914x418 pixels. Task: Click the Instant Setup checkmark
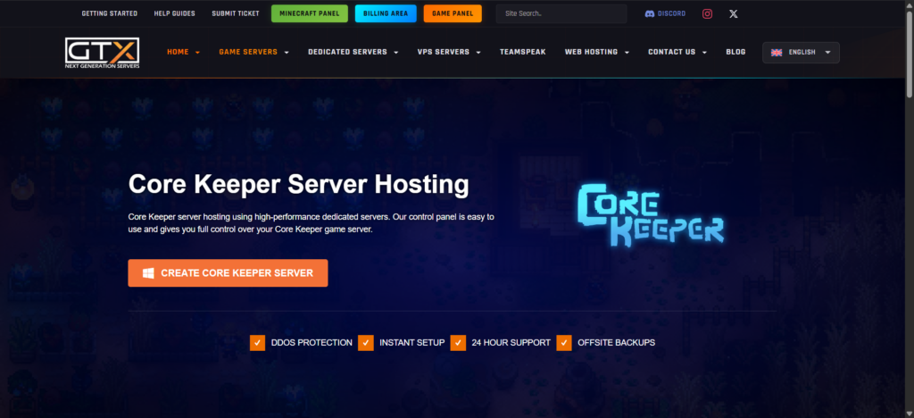point(366,342)
